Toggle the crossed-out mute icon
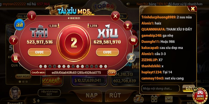209x104 pixels. [131, 57]
